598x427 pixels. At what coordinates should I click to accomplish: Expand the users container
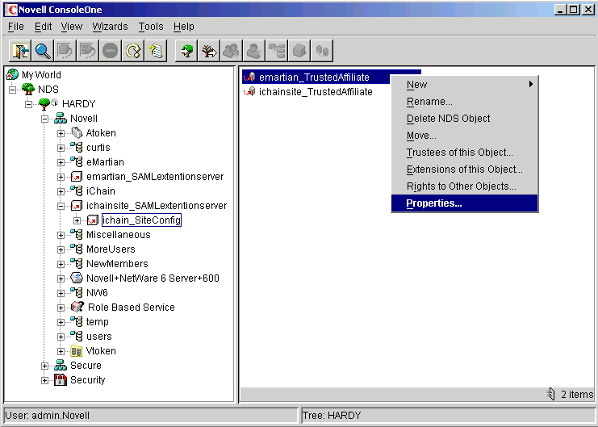click(x=61, y=337)
